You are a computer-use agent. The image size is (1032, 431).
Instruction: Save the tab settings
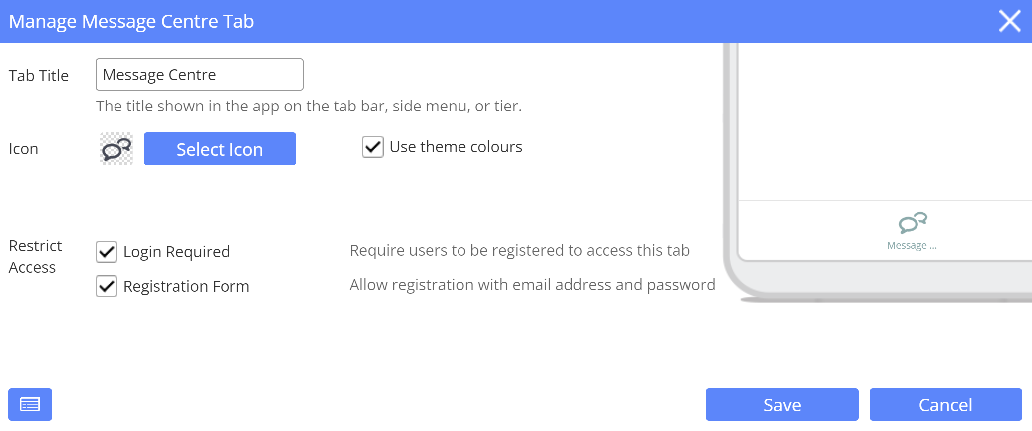coord(782,404)
